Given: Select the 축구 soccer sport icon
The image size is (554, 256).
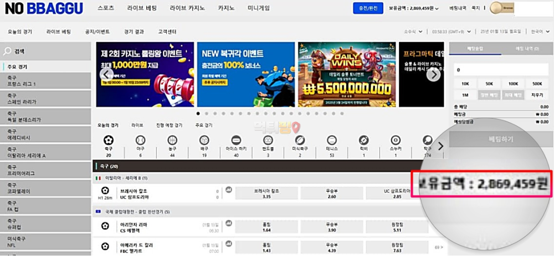Looking at the screenshot, I should (x=109, y=140).
